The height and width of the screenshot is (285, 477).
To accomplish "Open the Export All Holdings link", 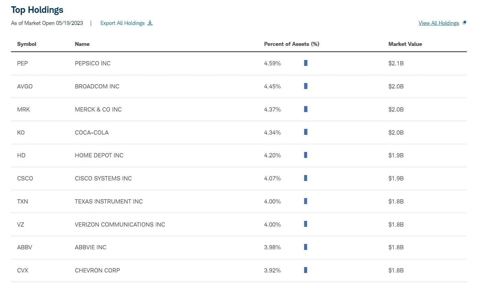I will tap(123, 23).
